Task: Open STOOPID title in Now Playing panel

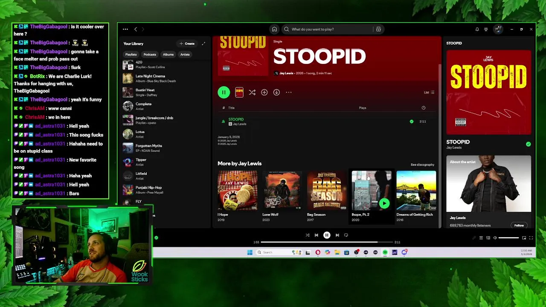Action: pyautogui.click(x=458, y=142)
